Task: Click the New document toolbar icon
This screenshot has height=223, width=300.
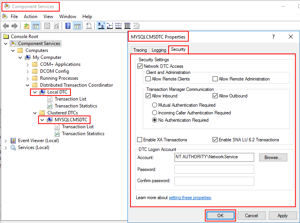Action: [x=89, y=26]
